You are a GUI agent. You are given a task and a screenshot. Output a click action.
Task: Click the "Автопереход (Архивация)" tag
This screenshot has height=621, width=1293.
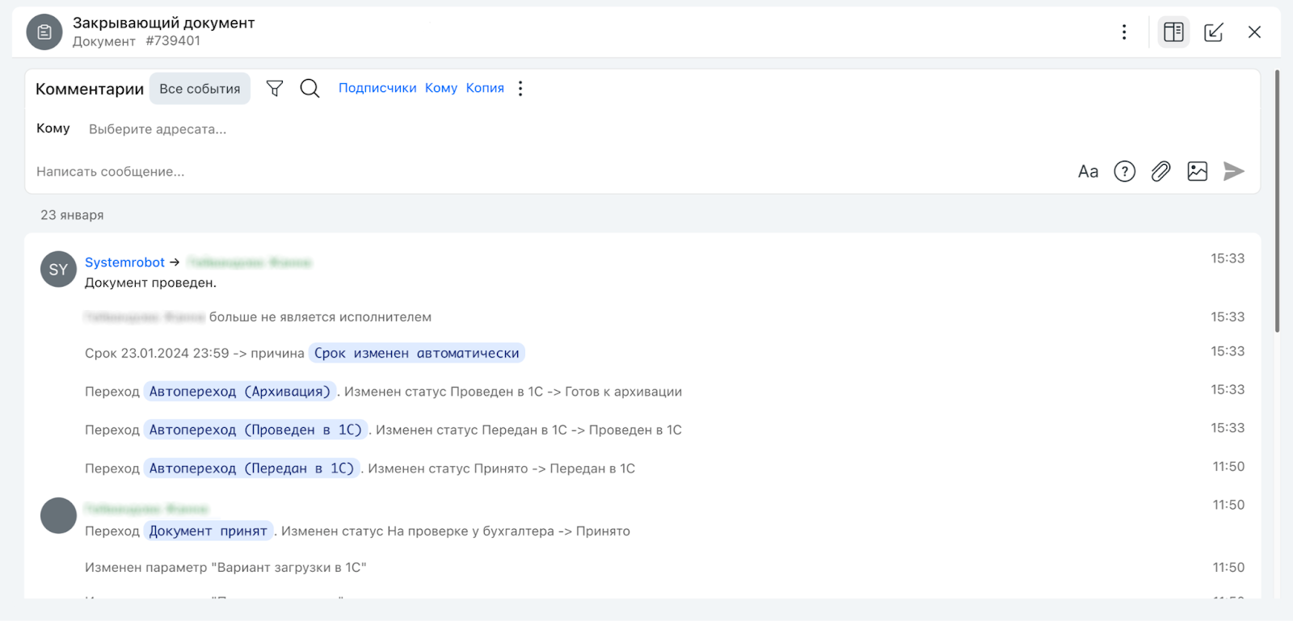click(239, 392)
